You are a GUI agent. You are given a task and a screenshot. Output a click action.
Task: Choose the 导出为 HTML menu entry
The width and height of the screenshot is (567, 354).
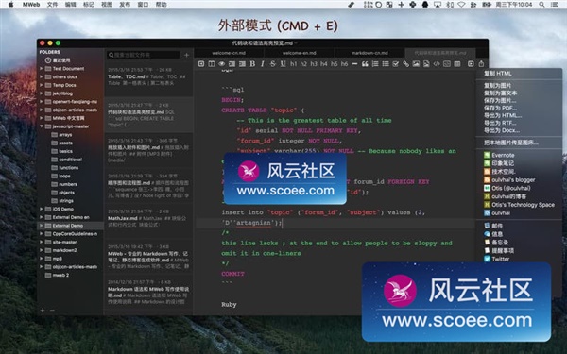(x=503, y=115)
